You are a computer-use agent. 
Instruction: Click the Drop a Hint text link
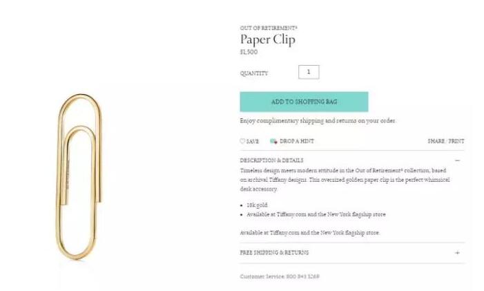297,141
